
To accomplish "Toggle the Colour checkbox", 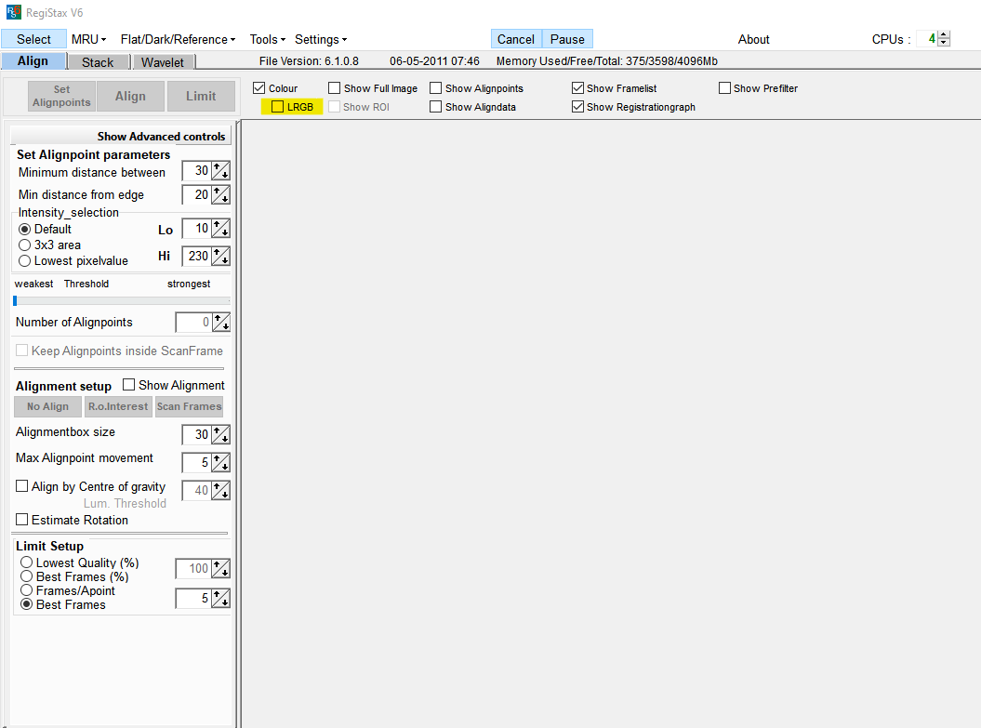I will pyautogui.click(x=259, y=88).
